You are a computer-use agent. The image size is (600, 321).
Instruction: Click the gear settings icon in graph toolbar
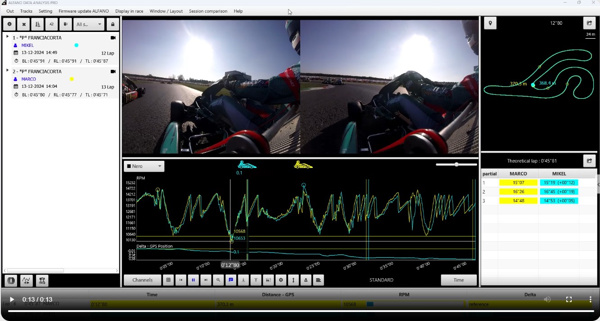(281, 280)
